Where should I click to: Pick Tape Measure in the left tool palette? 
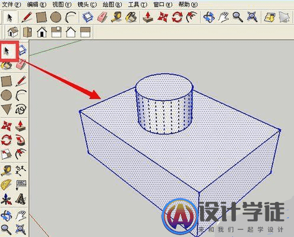[7, 170]
